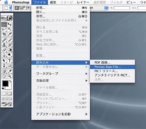Choose Intersect with Selection mode
The image size is (146, 129).
[x=29, y=8]
